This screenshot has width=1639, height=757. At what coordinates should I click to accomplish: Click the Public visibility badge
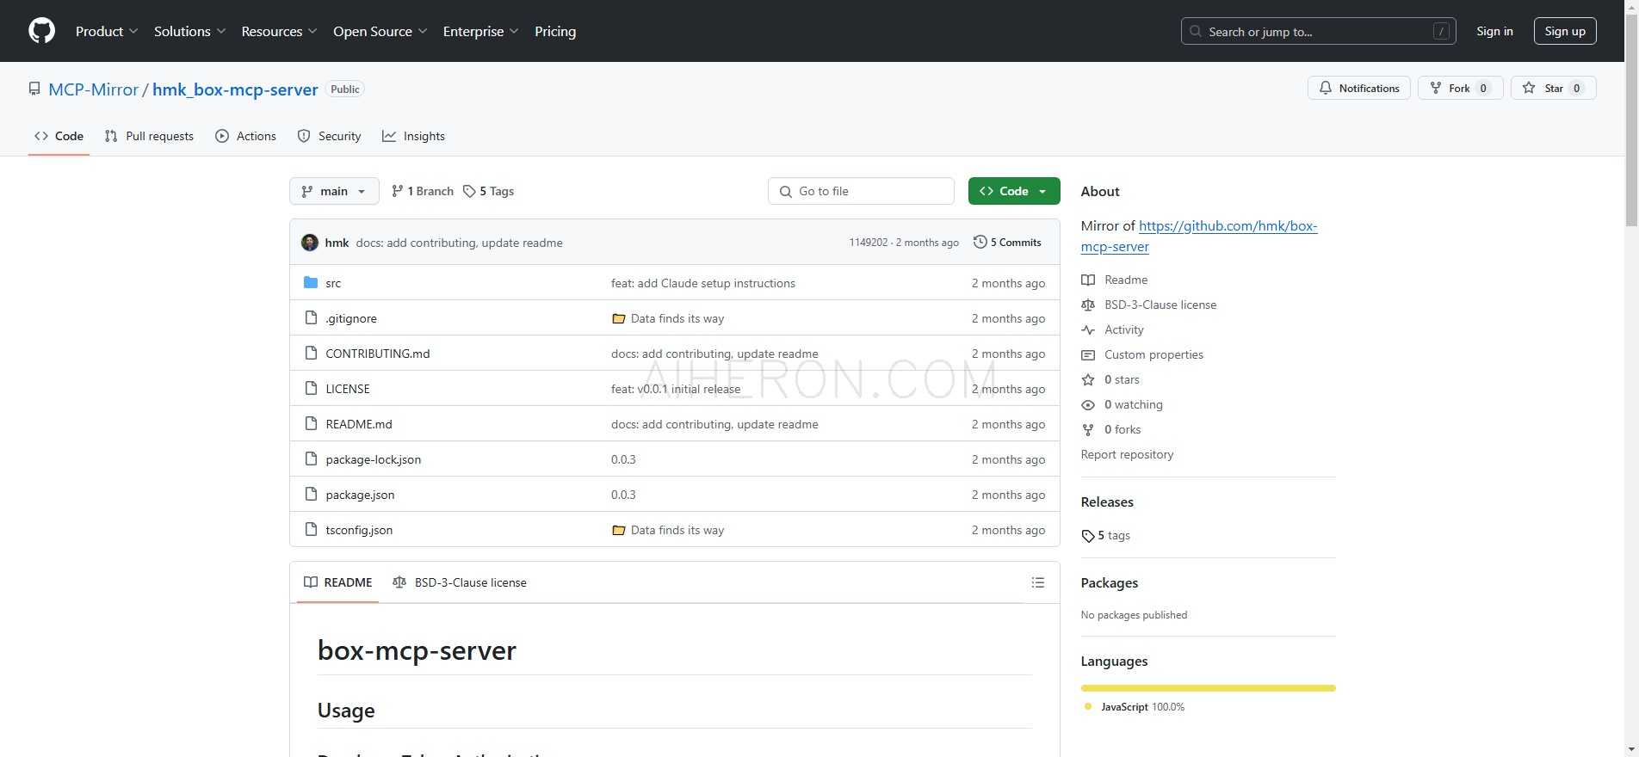pos(345,89)
